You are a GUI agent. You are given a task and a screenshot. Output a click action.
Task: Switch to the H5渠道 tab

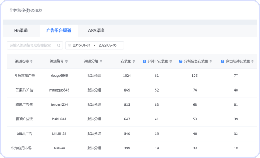point(21,31)
